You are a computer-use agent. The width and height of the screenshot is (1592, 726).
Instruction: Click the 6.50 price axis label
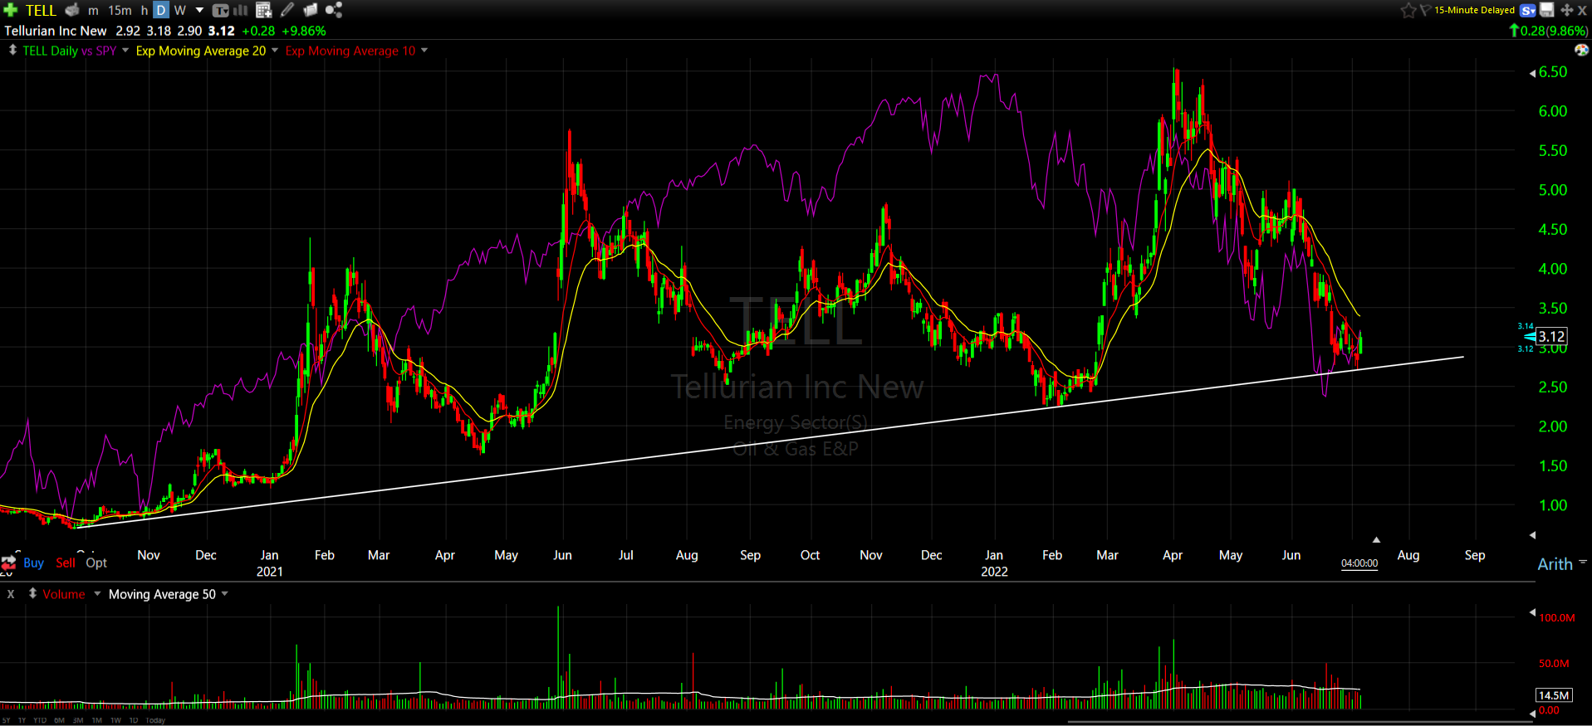(x=1553, y=72)
